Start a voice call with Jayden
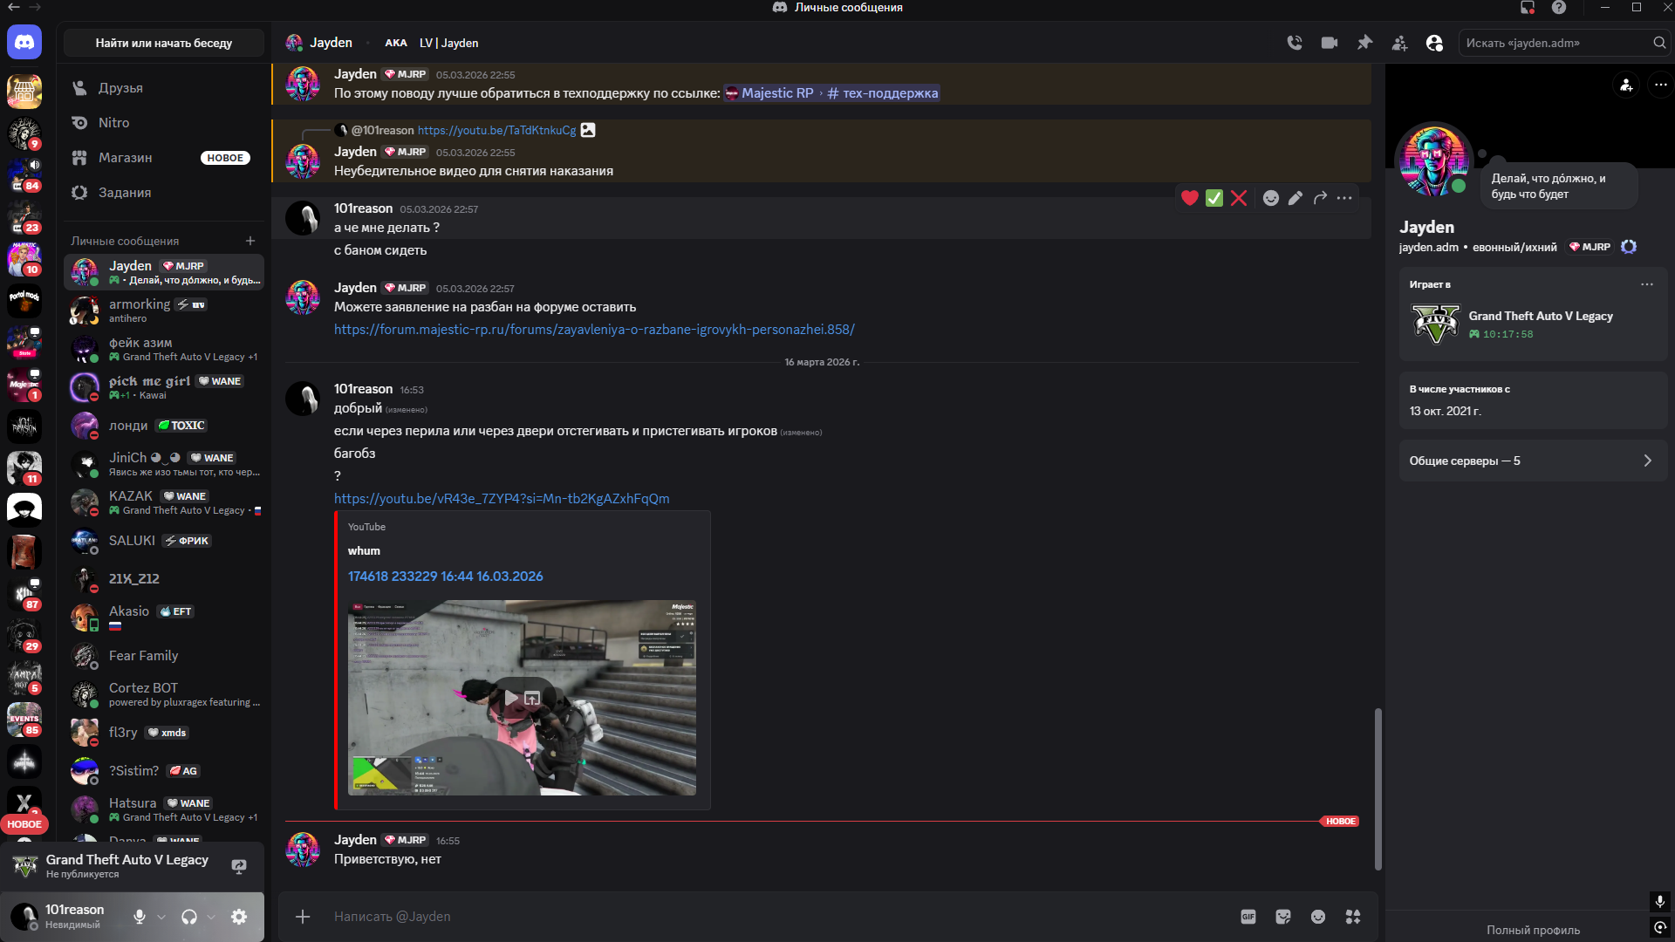Viewport: 1675px width, 942px height. point(1295,43)
